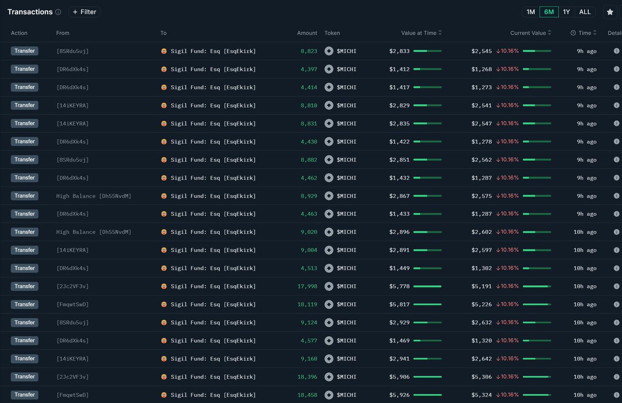Click Transfer badge in the 8,823 row
Screen dimensions: 622x403
click(x=24, y=51)
